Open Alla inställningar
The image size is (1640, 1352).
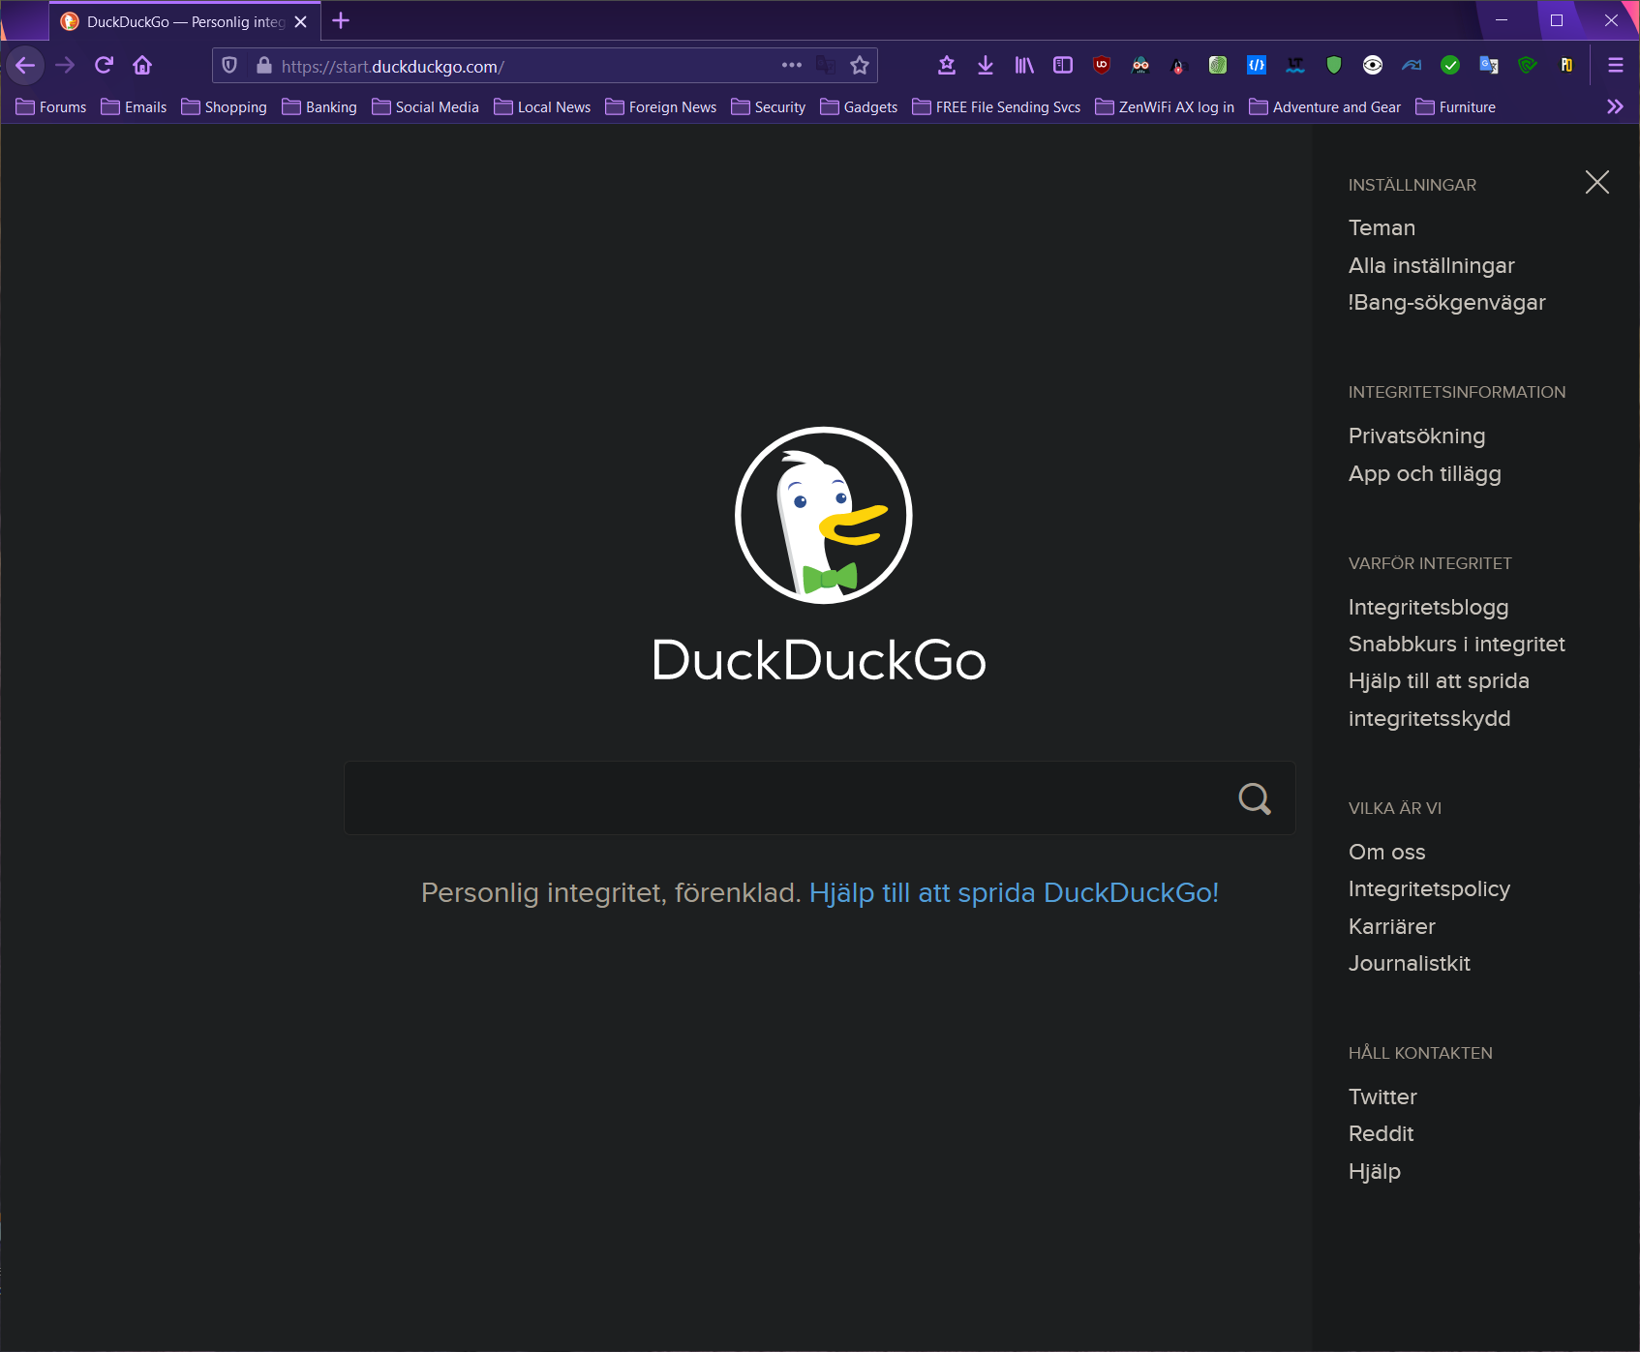click(1431, 266)
